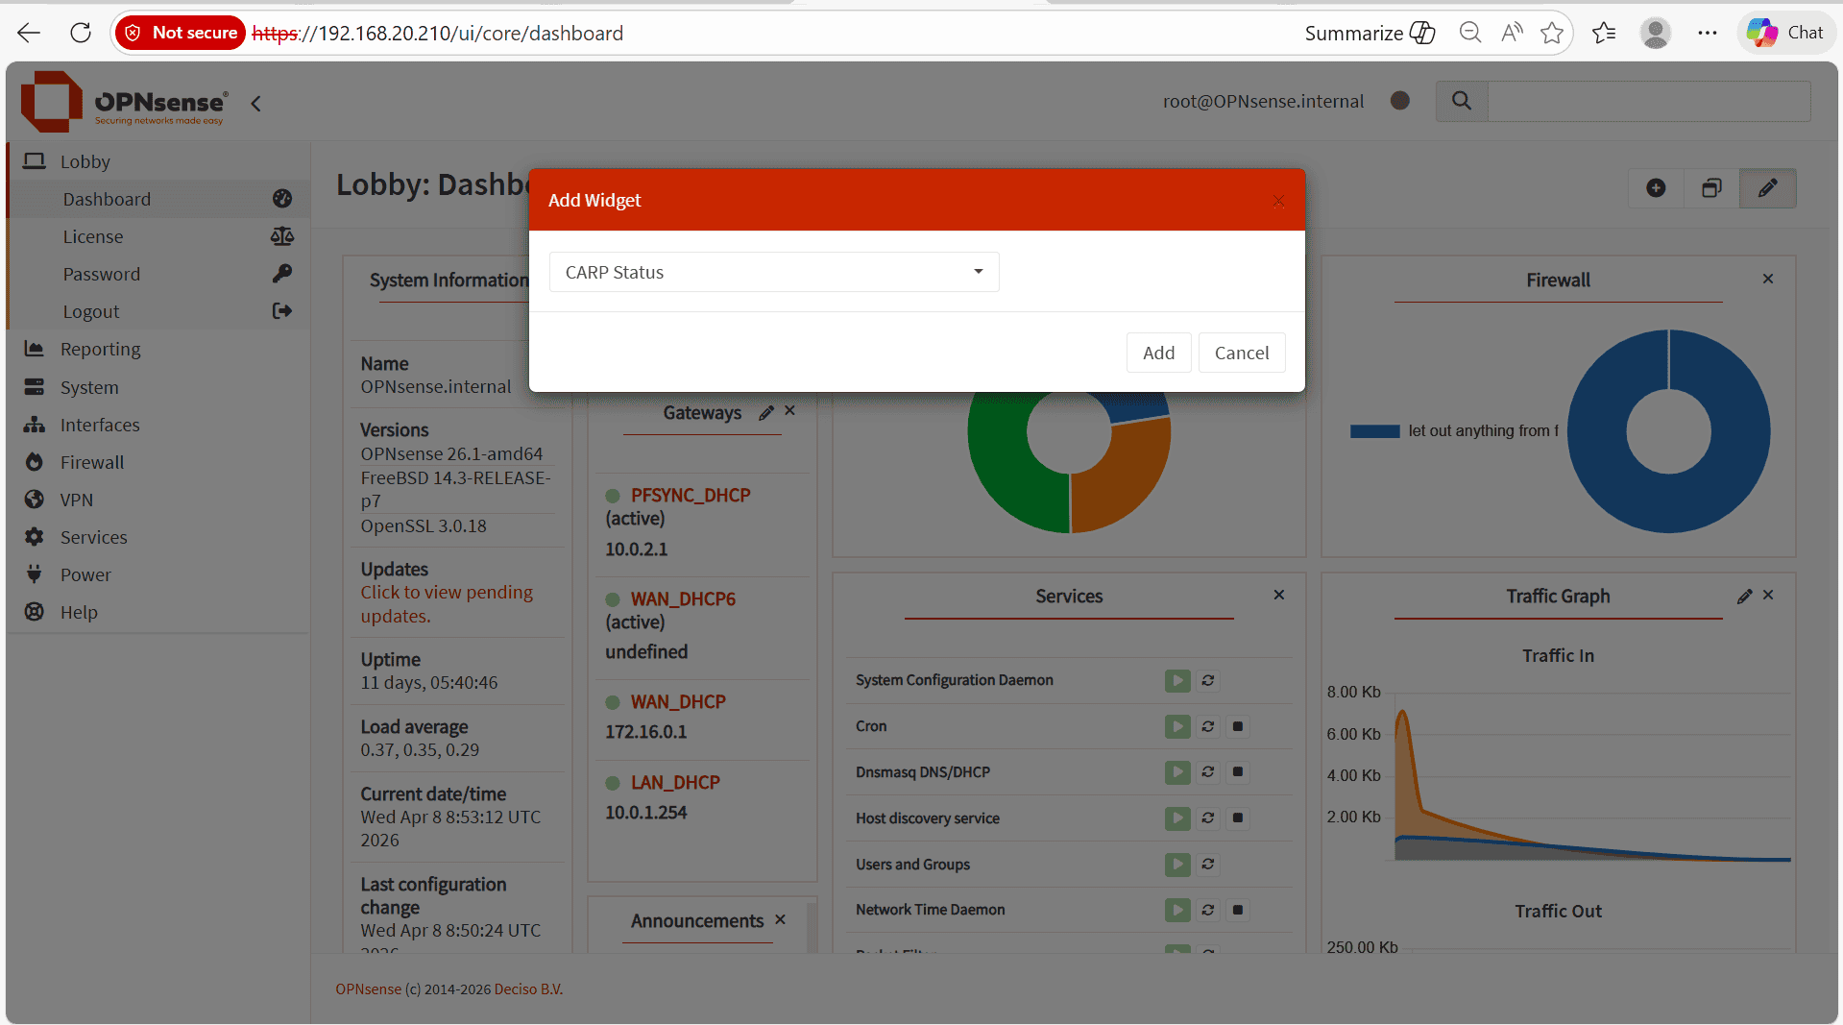The image size is (1843, 1025).
Task: Restart the Cron service
Action: coord(1208,726)
